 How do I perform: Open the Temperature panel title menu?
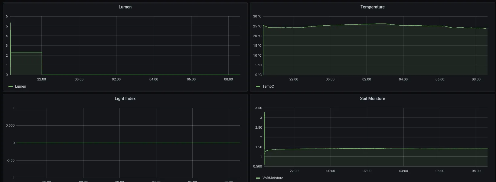click(x=372, y=7)
